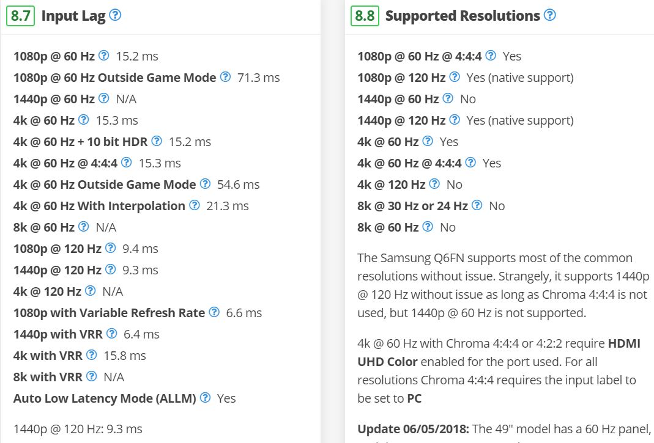Click help icon for Auto Low Latency Mode (ALLM)
Screen dimensions: 654x443
pos(206,398)
